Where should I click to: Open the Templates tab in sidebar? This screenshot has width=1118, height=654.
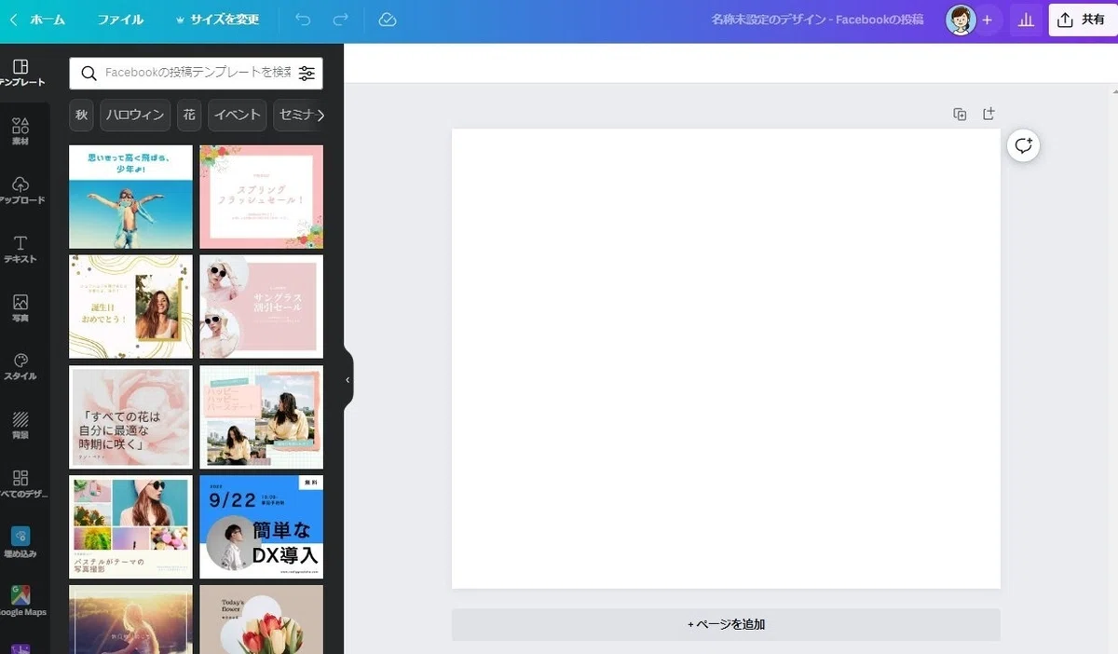pyautogui.click(x=20, y=73)
